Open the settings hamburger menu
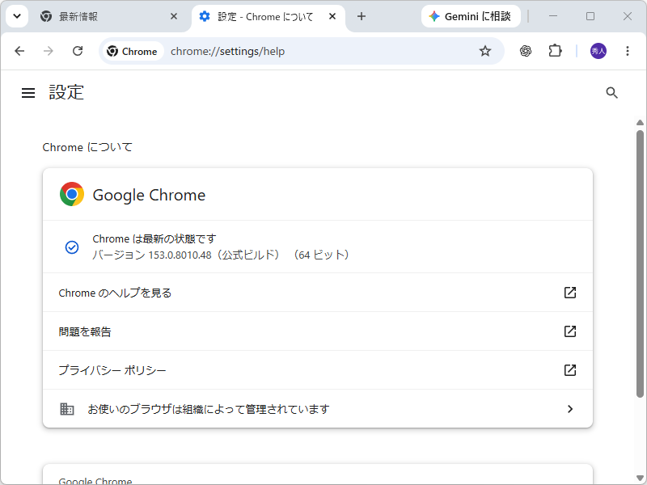647x485 pixels. (28, 93)
